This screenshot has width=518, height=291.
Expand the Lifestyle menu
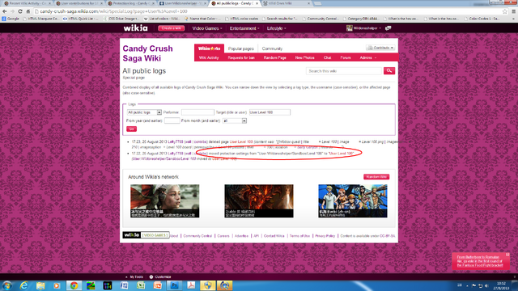(276, 28)
